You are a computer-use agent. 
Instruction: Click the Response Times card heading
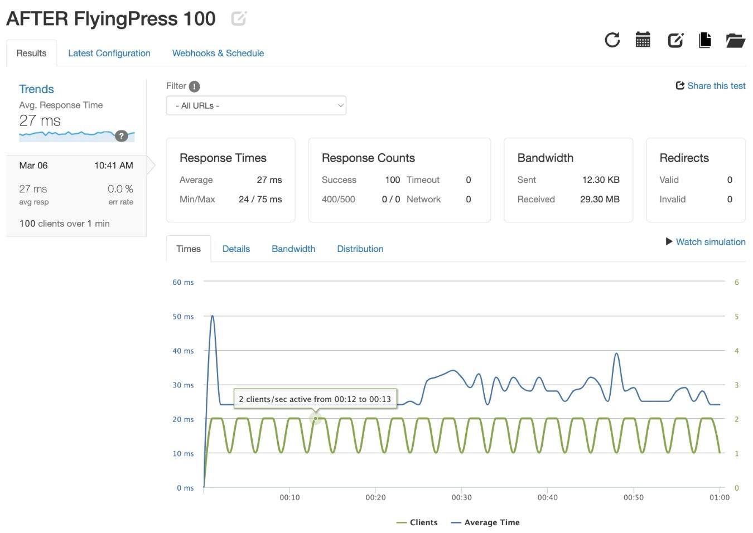[x=223, y=158]
